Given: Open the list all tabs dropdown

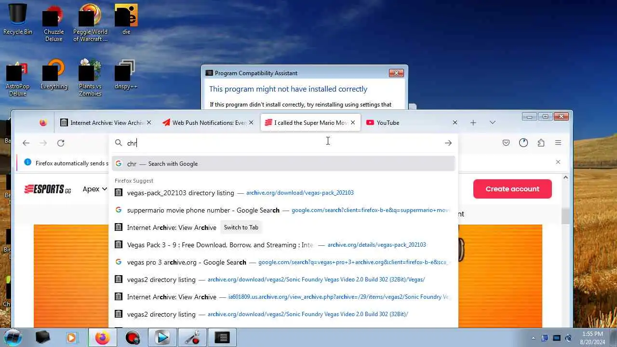Looking at the screenshot, I should [x=492, y=122].
